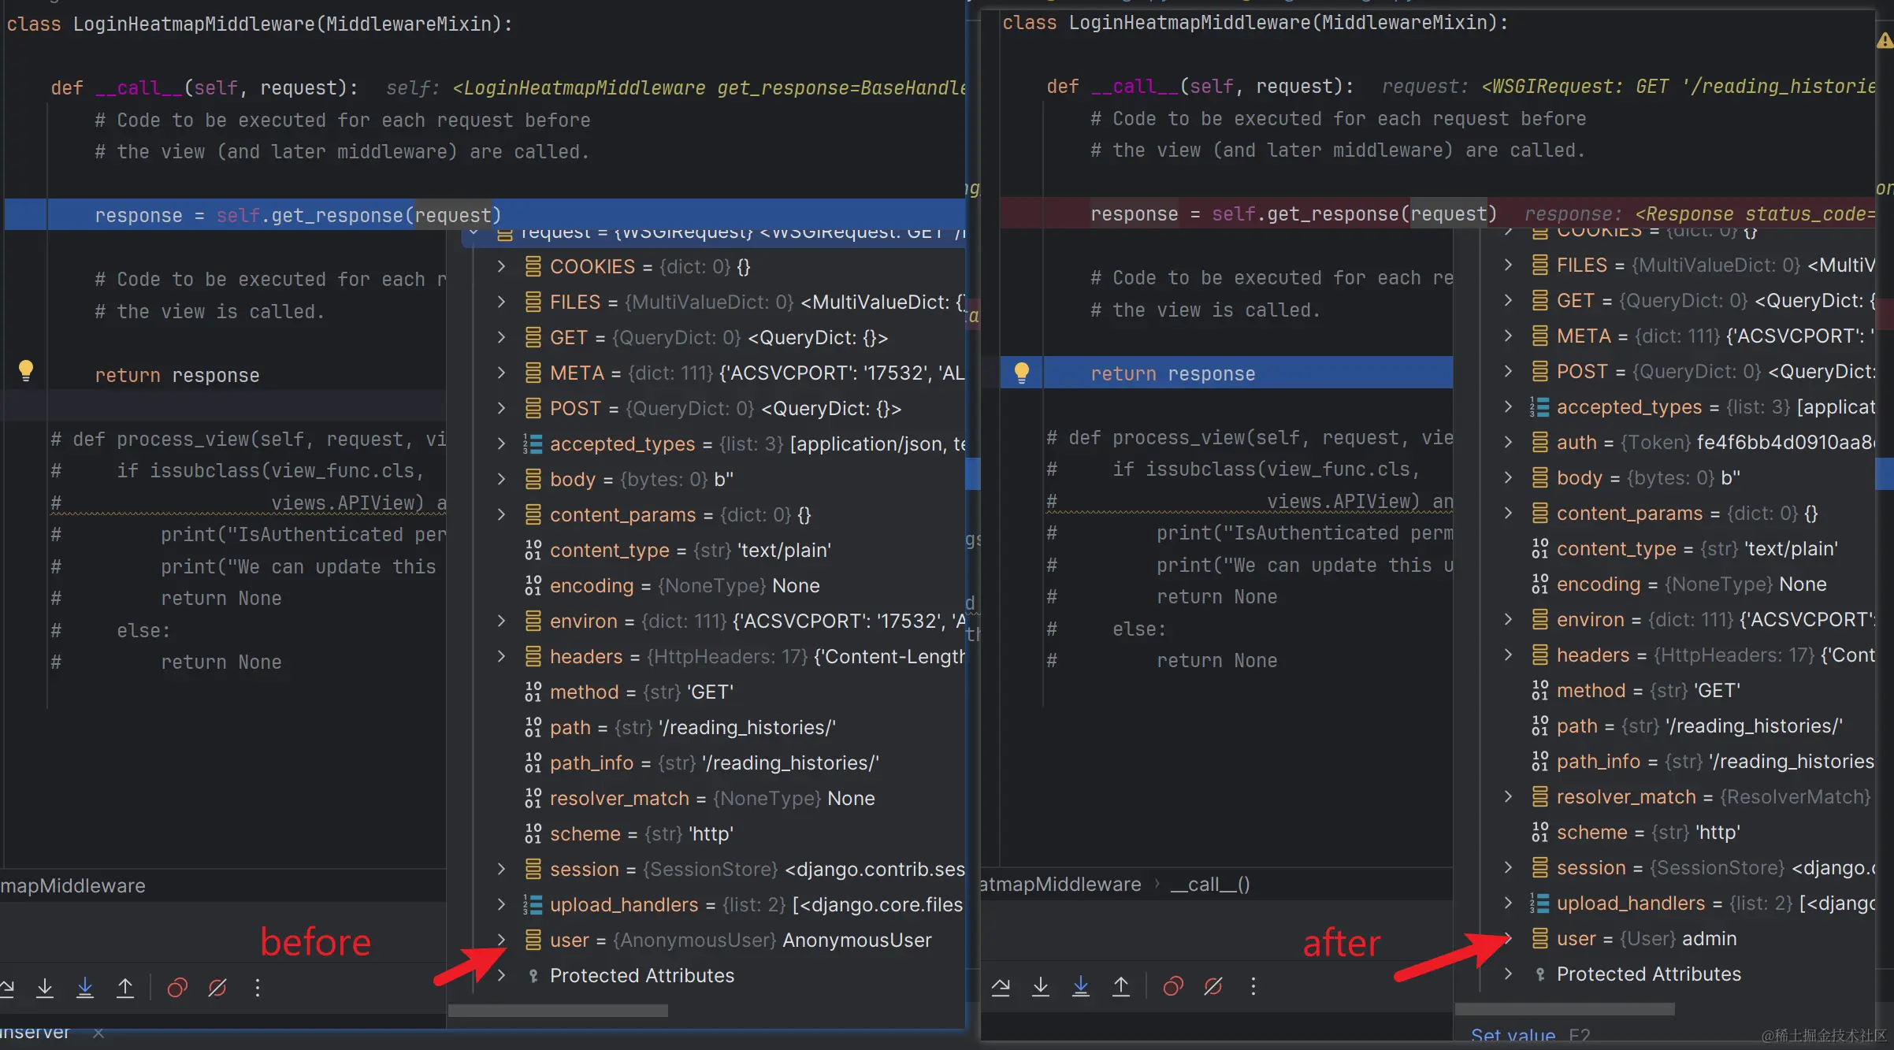Close the runserver tab
1894x1050 pixels.
coord(98,1033)
